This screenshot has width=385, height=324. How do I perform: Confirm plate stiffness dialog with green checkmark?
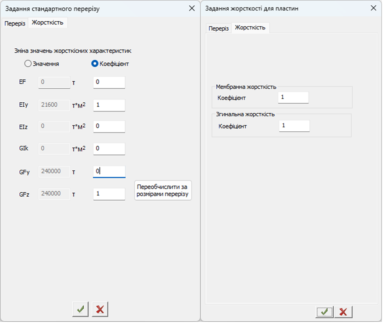coord(324,312)
